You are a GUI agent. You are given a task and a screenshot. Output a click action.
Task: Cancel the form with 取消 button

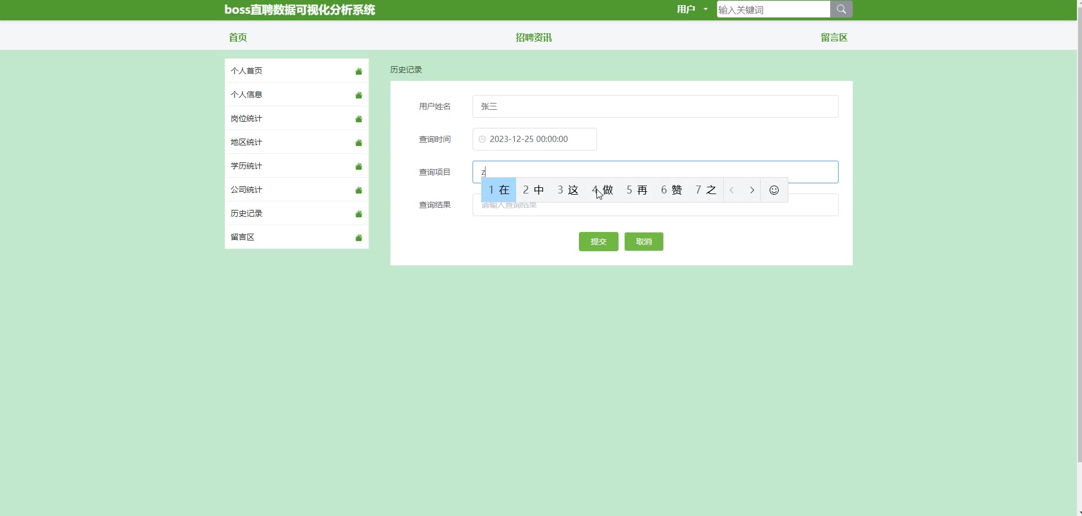click(x=643, y=242)
